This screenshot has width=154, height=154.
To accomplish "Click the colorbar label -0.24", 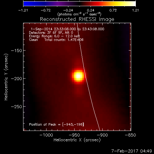I will pos(68,10).
